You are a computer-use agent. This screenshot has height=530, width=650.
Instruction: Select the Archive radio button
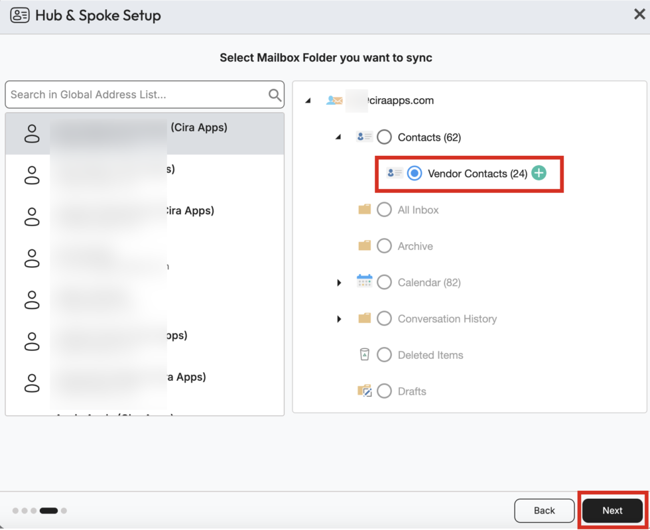click(x=384, y=246)
